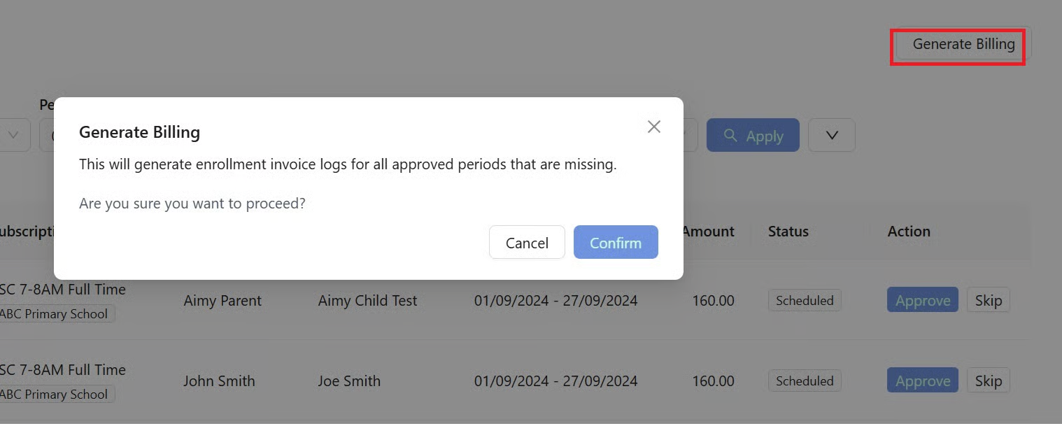1062x426 pixels.
Task: Expand the chevron button beside Apply
Action: point(831,135)
